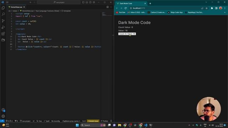Click the Prettier status bar item
The height and width of the screenshot is (128, 228).
point(104,121)
